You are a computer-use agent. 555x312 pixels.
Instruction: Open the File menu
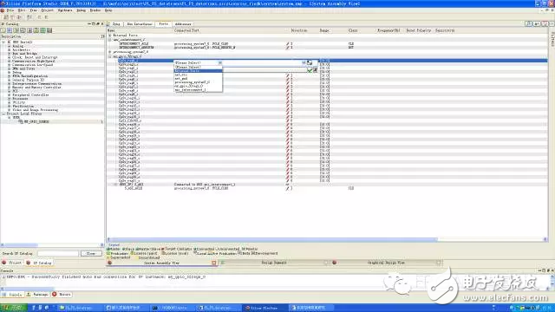coord(10,10)
